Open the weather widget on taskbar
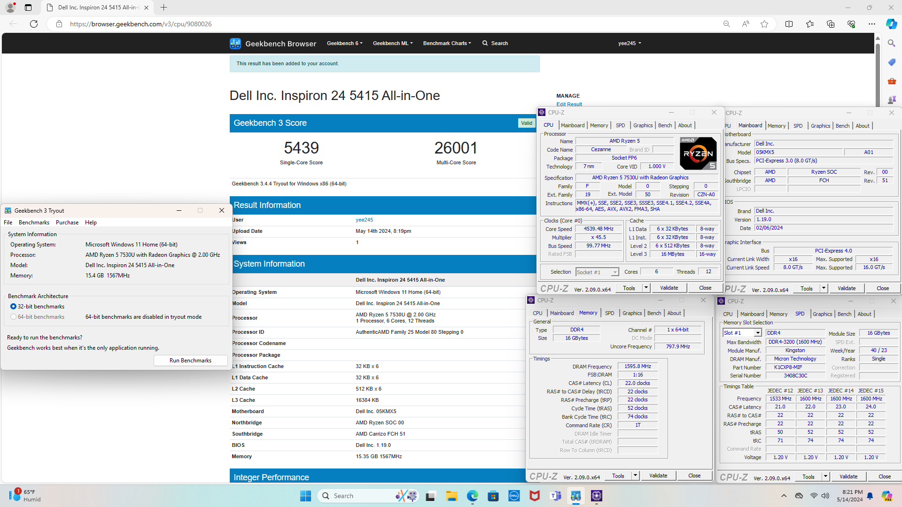Viewport: 902px width, 507px height. (x=24, y=496)
